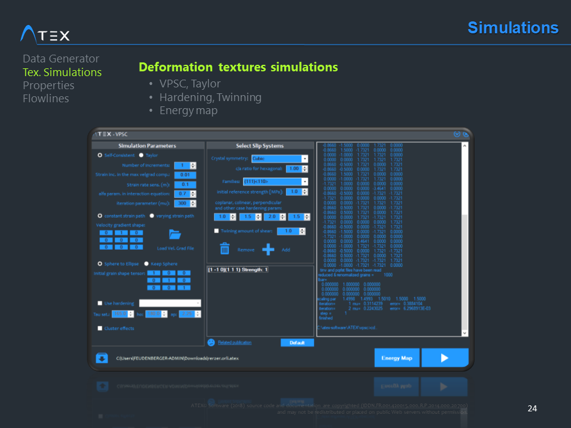Click the Add label

pos(286,250)
